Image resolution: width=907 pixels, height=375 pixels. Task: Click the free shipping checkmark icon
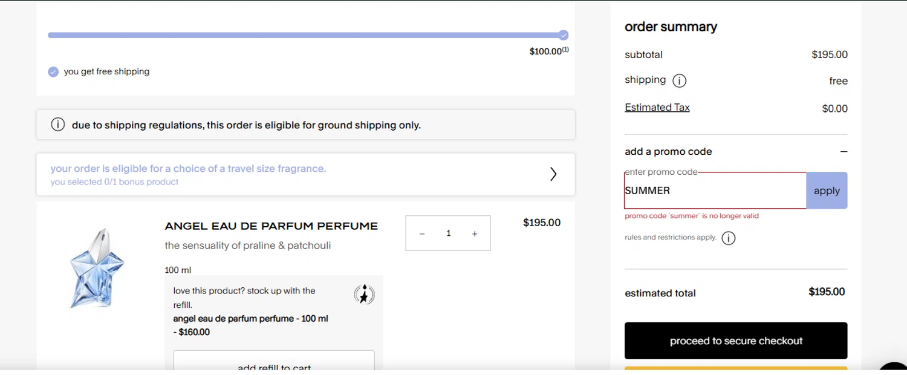pyautogui.click(x=53, y=72)
